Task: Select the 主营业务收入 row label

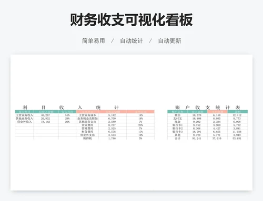Action: point(24,115)
